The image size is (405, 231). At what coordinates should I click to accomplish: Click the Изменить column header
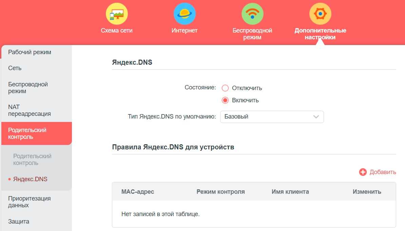click(x=367, y=192)
